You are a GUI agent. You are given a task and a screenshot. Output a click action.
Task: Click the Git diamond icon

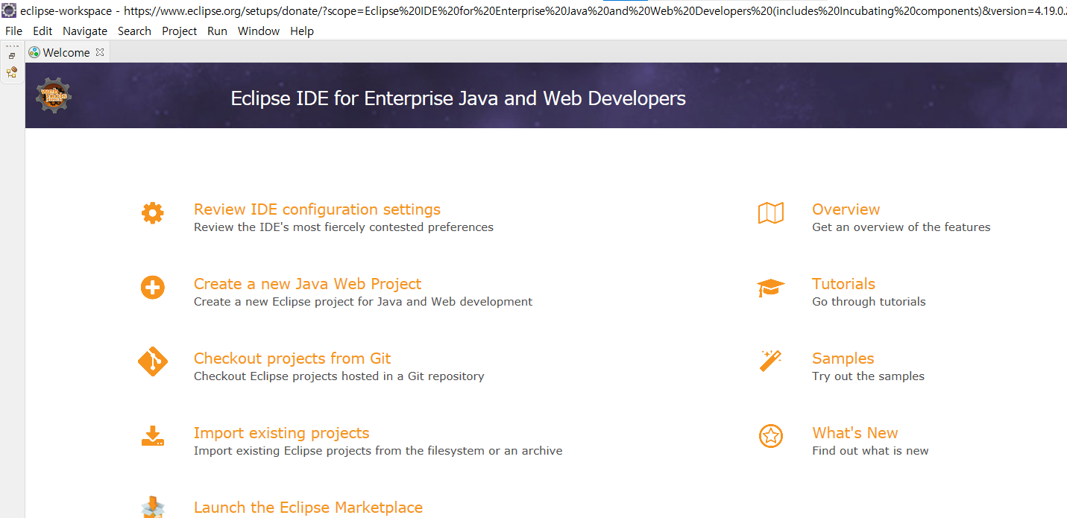tap(153, 361)
